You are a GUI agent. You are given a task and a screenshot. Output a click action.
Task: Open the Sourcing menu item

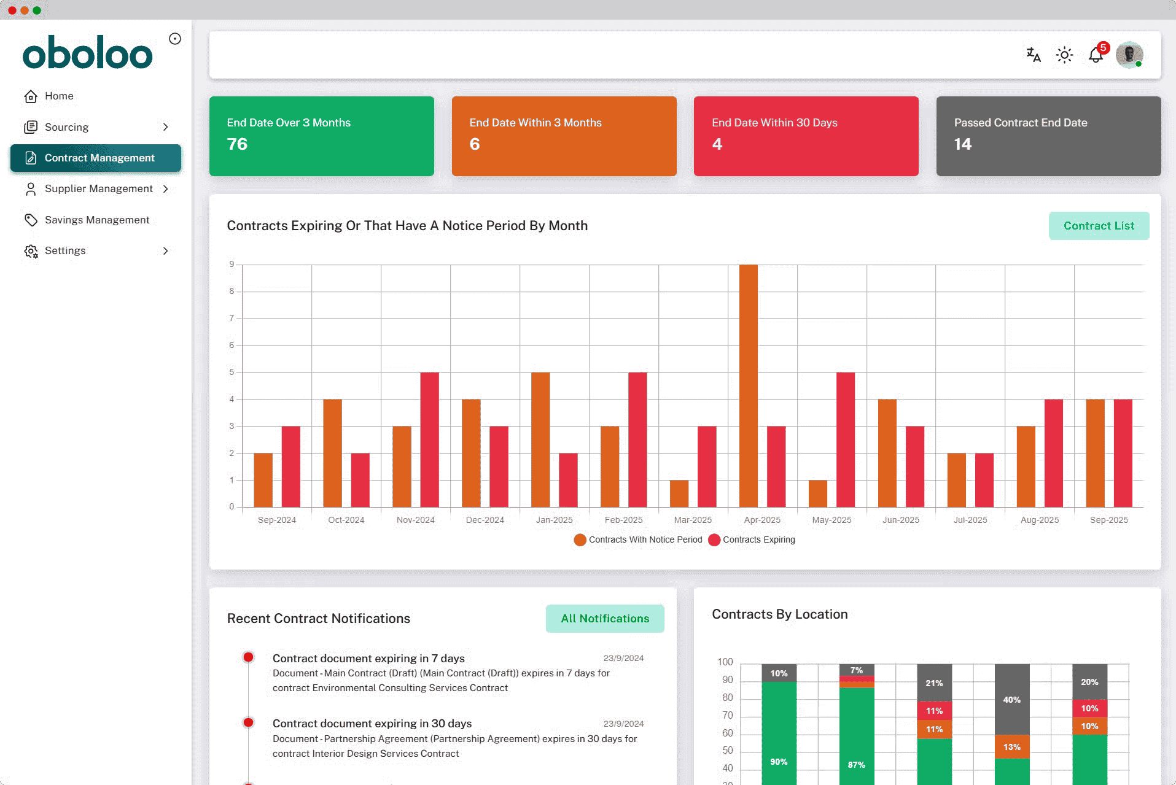click(96, 127)
